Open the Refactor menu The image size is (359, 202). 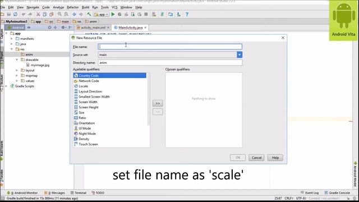pyautogui.click(x=72, y=7)
